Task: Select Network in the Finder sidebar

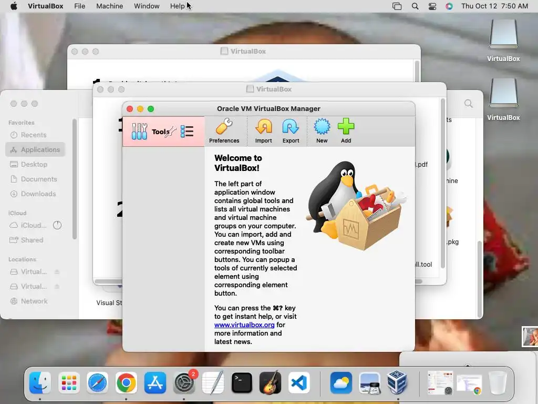Action: [x=35, y=301]
